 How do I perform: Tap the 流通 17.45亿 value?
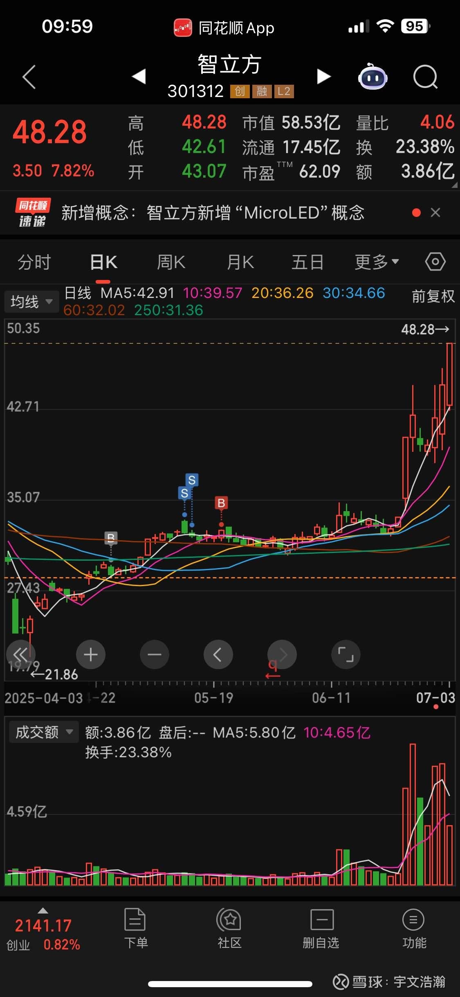coord(311,147)
